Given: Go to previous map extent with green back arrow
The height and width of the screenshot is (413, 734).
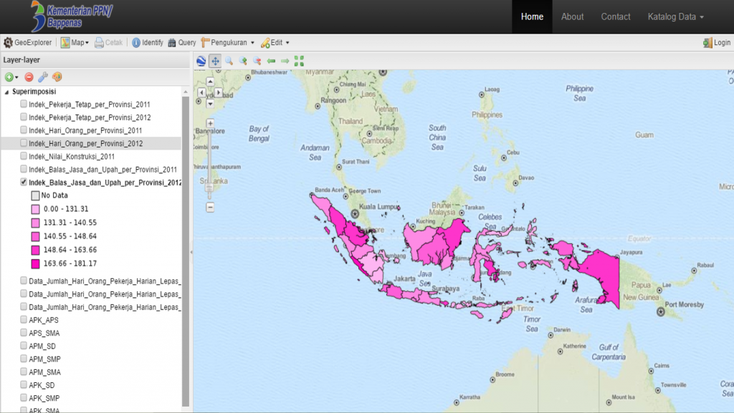Looking at the screenshot, I should (x=270, y=61).
